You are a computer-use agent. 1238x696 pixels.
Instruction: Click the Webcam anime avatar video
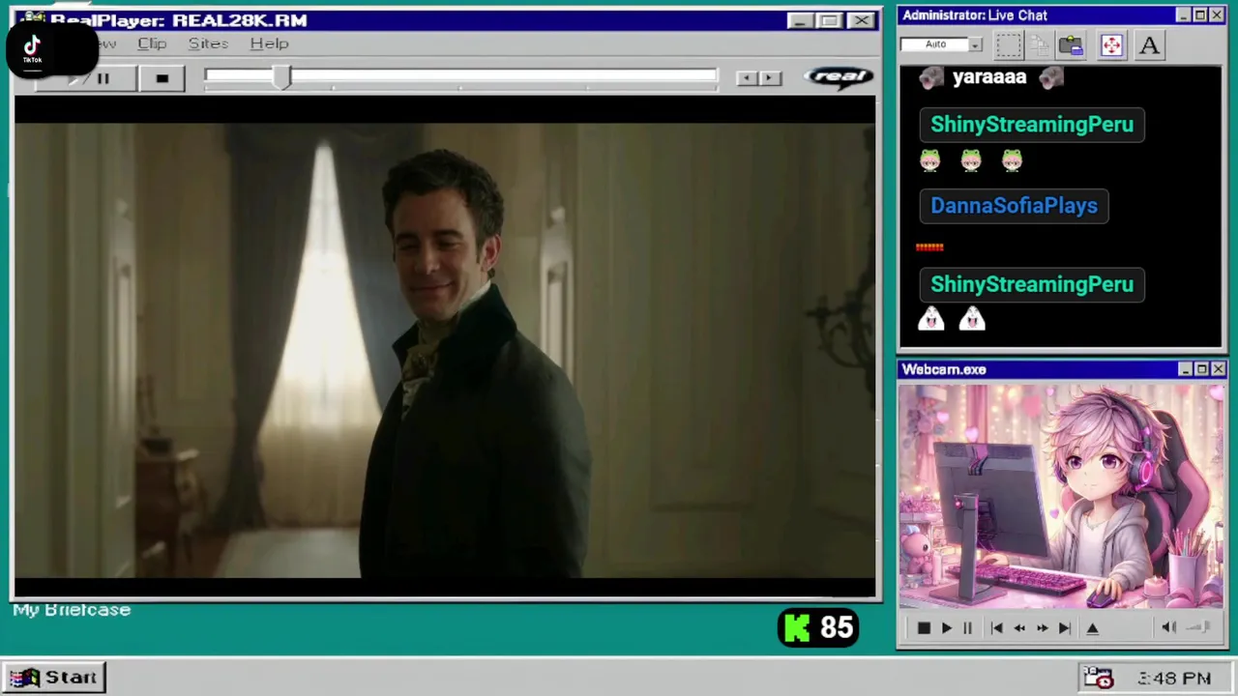coord(1061,497)
